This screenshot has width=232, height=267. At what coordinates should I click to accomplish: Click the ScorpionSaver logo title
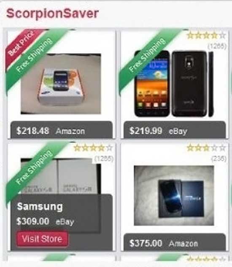pos(52,13)
